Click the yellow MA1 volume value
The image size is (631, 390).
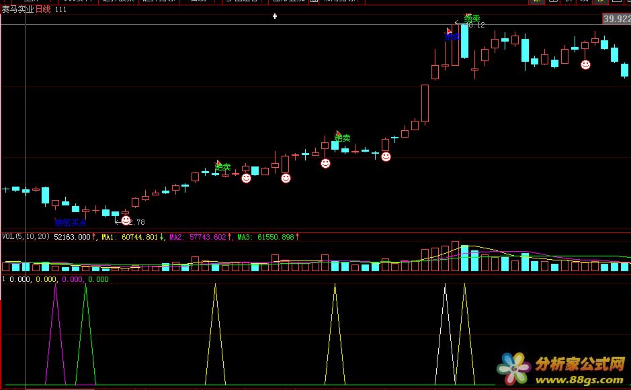click(x=132, y=237)
